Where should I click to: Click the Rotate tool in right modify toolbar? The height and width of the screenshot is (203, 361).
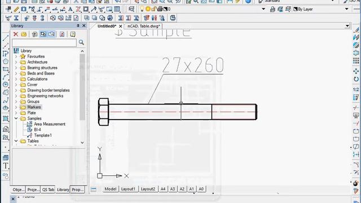pos(356,79)
